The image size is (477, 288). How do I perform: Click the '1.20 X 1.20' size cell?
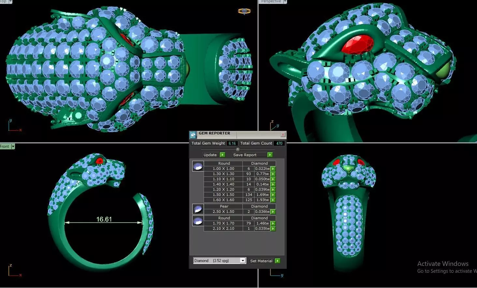point(223,189)
